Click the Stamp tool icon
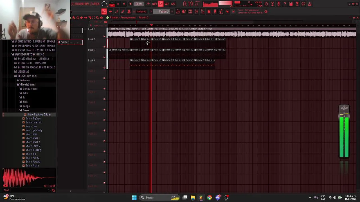The width and height of the screenshot is (360, 202). (129, 12)
